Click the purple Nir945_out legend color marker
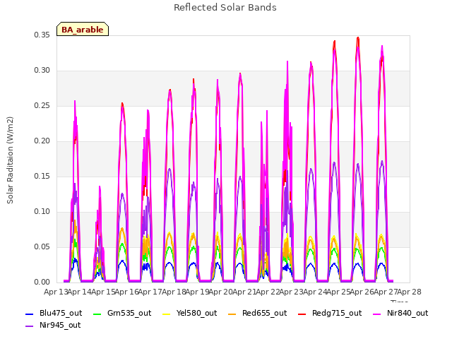The height and width of the screenshot is (339, 452). (x=30, y=326)
